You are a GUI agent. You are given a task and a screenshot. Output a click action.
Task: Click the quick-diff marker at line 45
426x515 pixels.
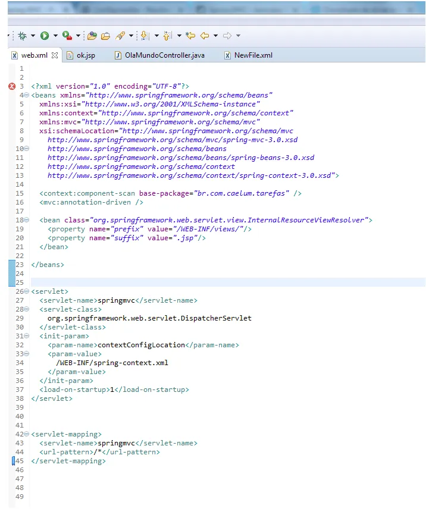pos(14,461)
